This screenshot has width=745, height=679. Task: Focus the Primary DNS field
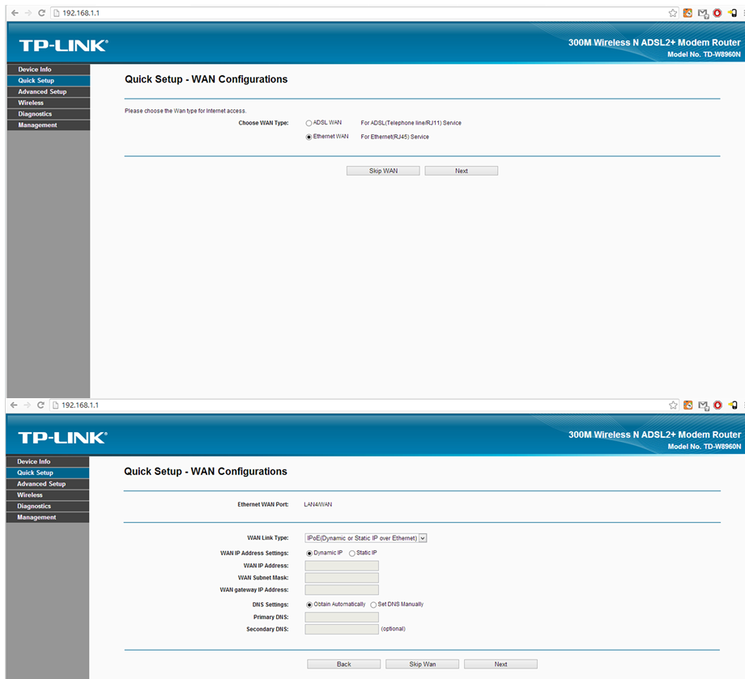point(342,617)
